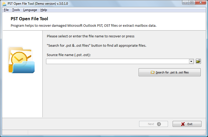Maximize the PST Open File Tool window

(192, 3)
